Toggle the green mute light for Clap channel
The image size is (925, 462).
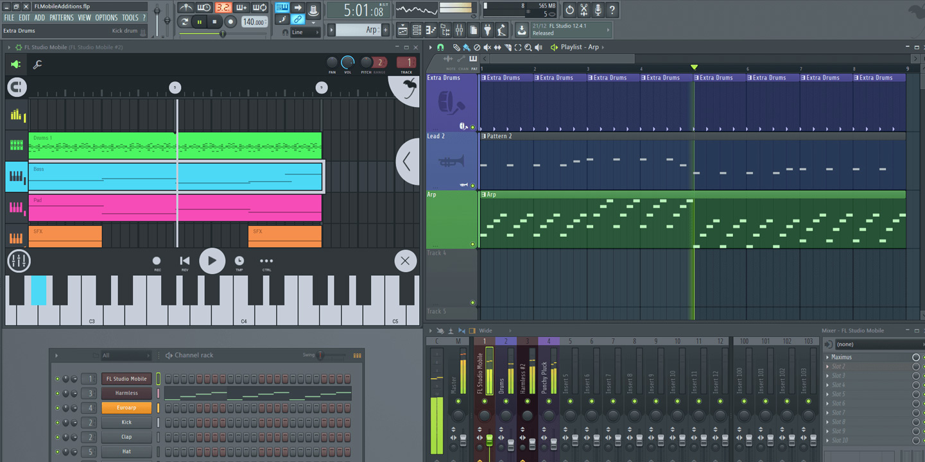pyautogui.click(x=57, y=437)
